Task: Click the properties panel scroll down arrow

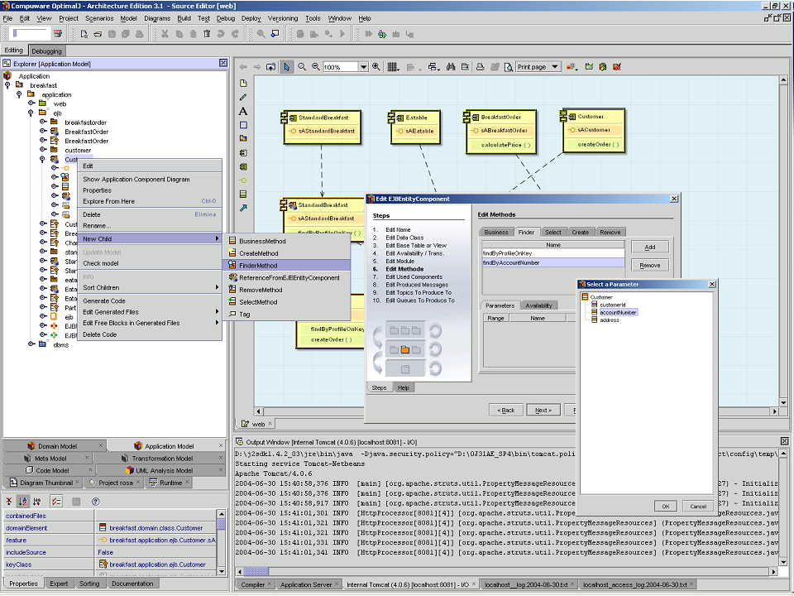Action: [222, 571]
